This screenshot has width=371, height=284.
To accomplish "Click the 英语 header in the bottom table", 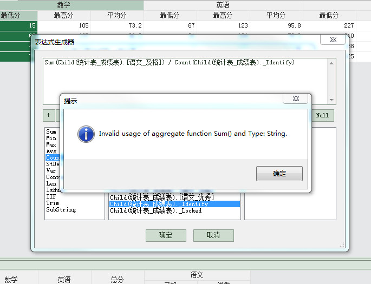I will click(x=64, y=280).
